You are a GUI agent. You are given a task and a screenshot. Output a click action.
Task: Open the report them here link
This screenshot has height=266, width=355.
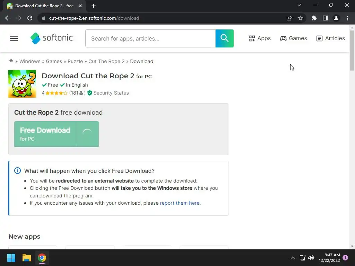tap(180, 203)
